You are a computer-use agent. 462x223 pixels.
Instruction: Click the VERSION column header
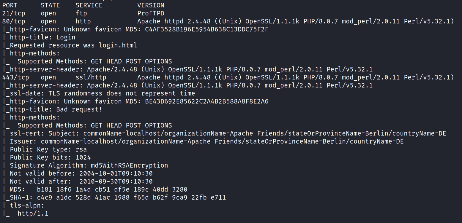(x=151, y=5)
